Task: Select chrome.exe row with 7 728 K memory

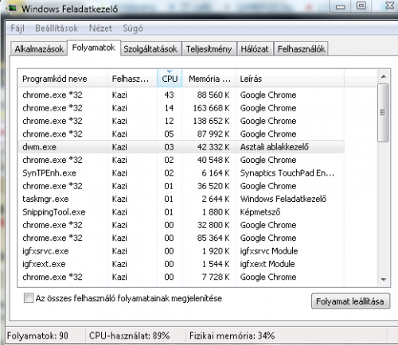Action: 181,277
